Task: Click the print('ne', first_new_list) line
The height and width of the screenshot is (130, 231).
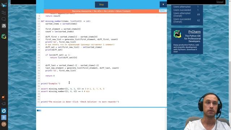Action: click(x=61, y=42)
